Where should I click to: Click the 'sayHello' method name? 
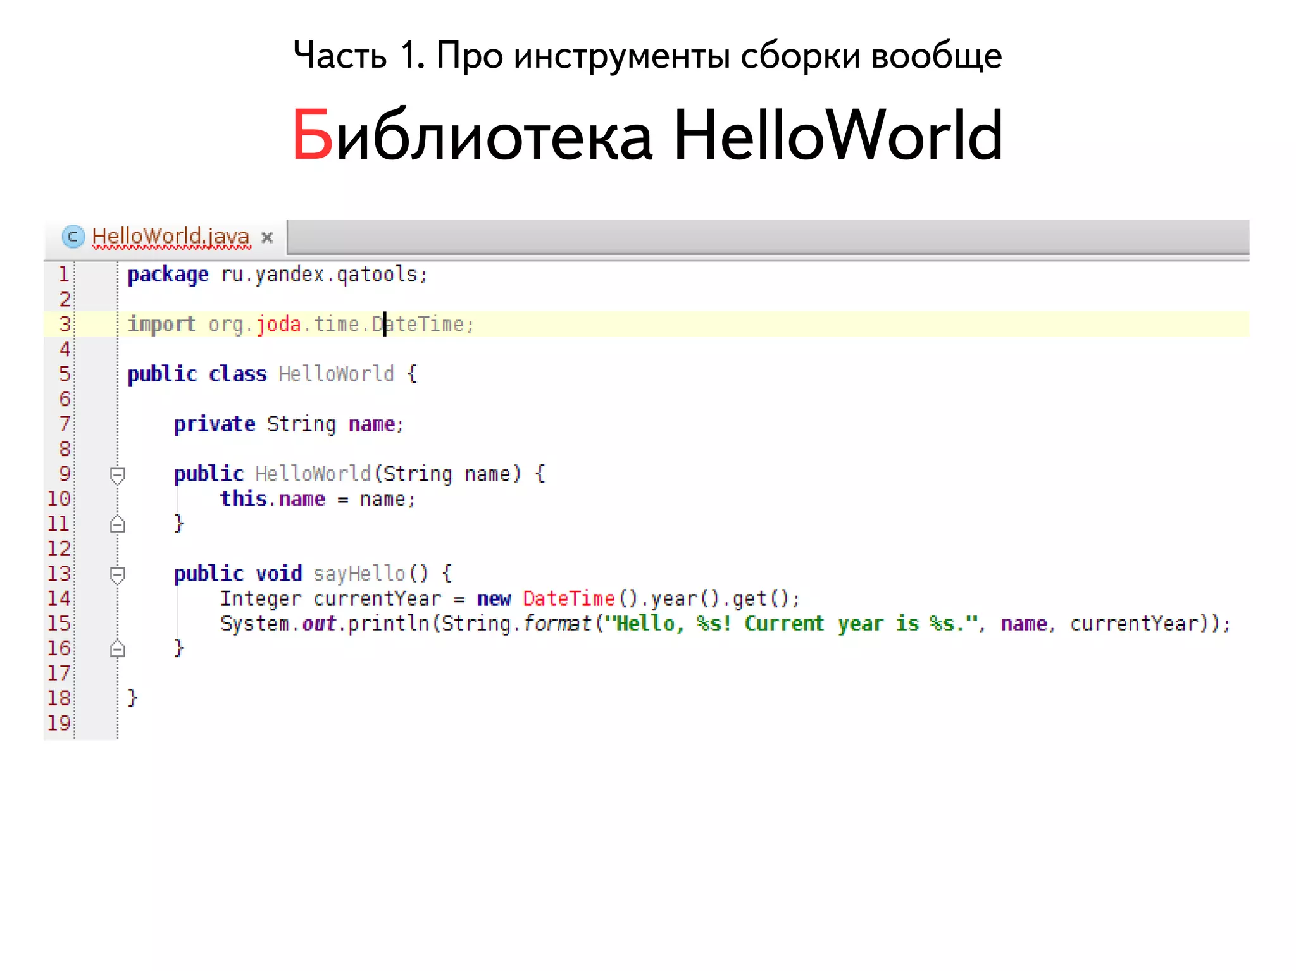point(359,574)
